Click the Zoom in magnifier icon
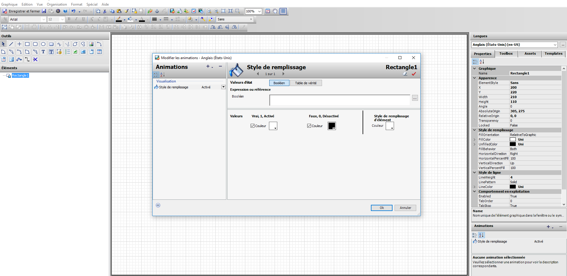Image resolution: width=567 pixels, height=276 pixels. click(216, 11)
